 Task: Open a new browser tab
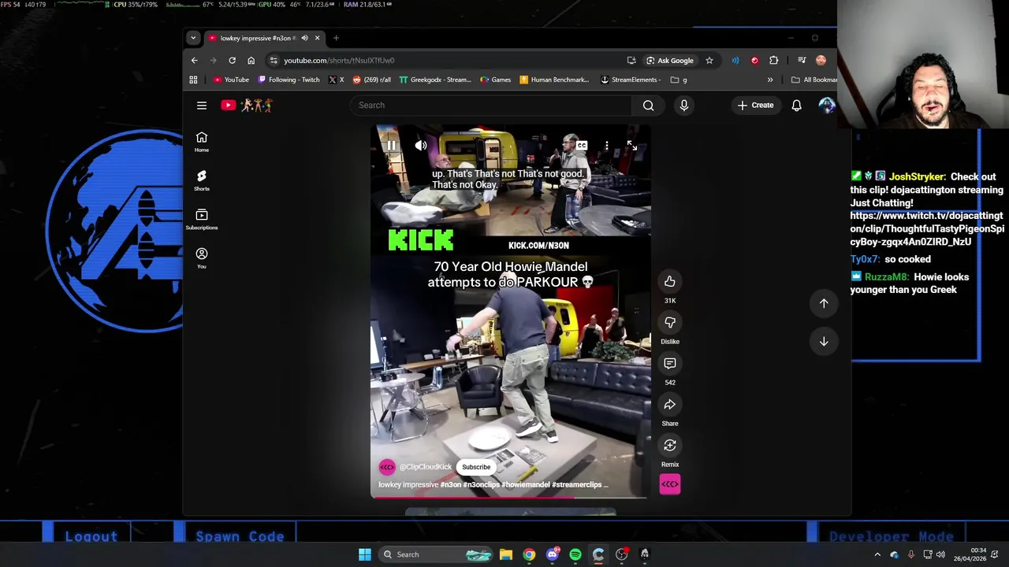pyautogui.click(x=336, y=38)
